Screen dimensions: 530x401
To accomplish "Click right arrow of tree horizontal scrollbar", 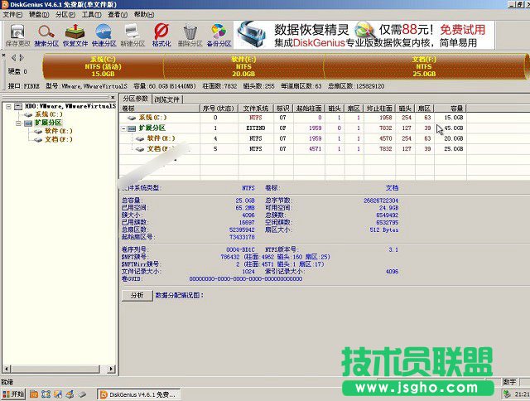I will (111, 369).
